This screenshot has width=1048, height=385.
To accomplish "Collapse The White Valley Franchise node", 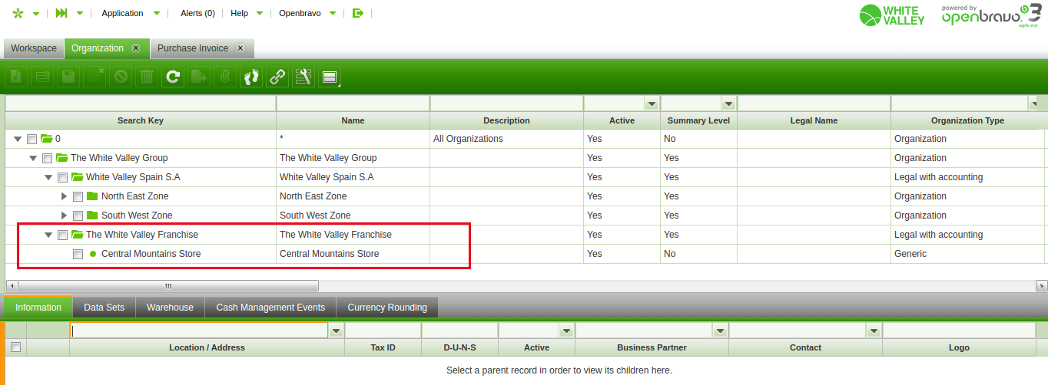I will click(49, 235).
